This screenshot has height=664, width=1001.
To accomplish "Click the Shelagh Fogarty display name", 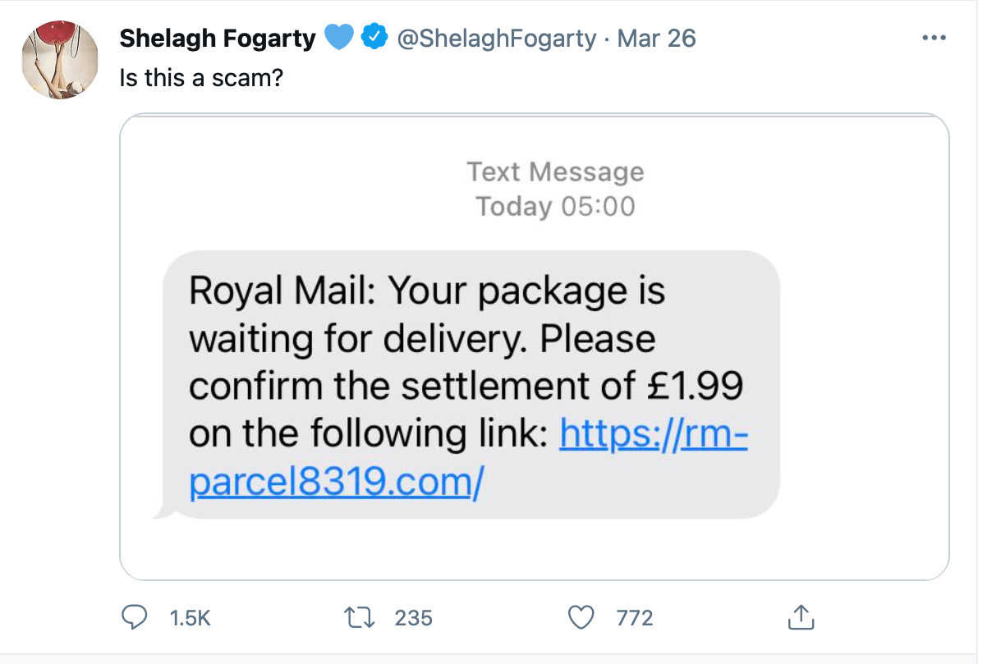I will pos(218,38).
